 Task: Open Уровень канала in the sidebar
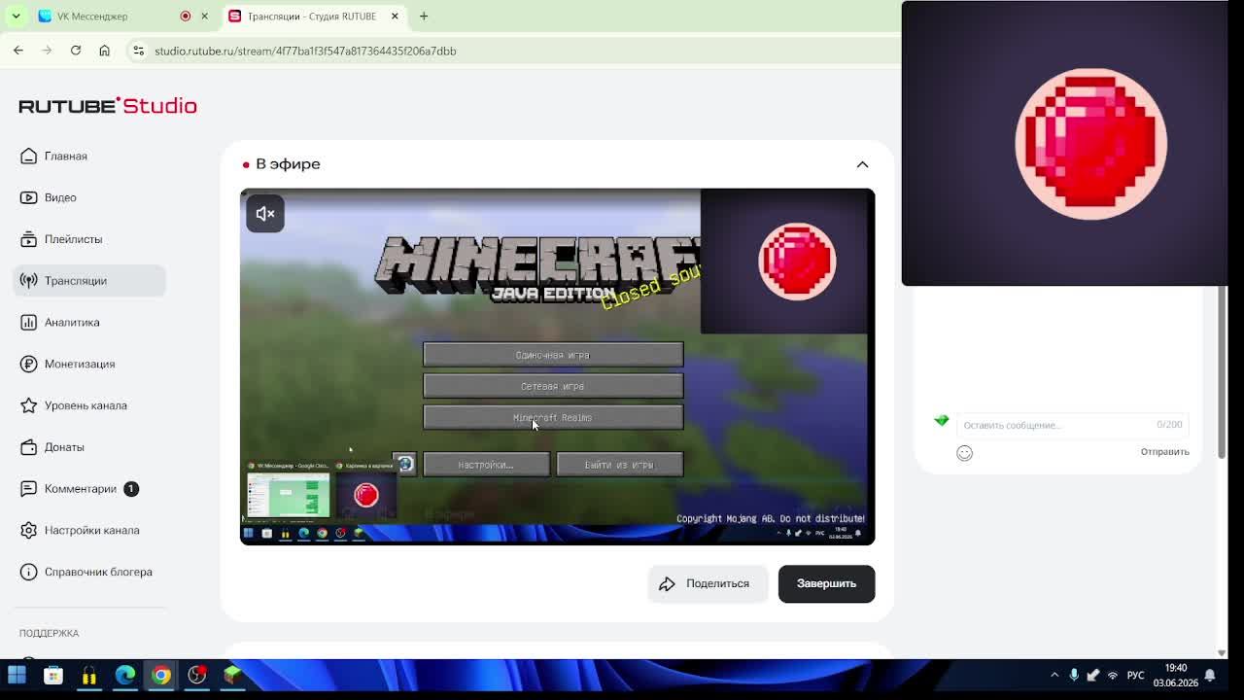[89, 405]
